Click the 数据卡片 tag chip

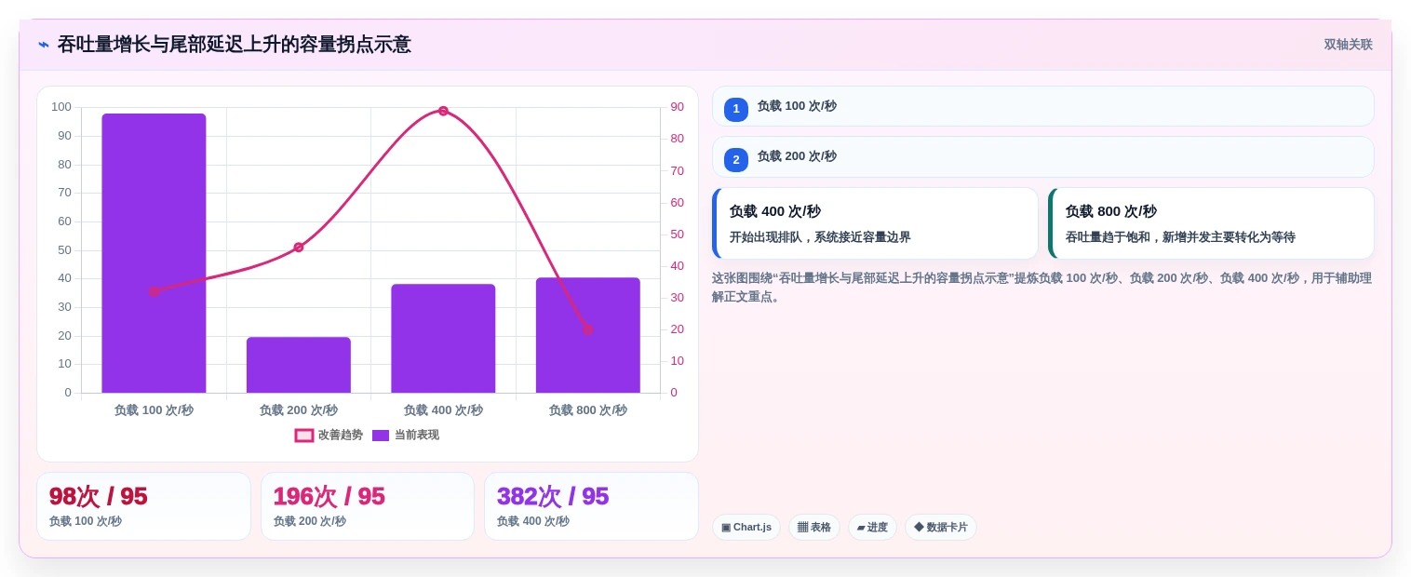941,528
